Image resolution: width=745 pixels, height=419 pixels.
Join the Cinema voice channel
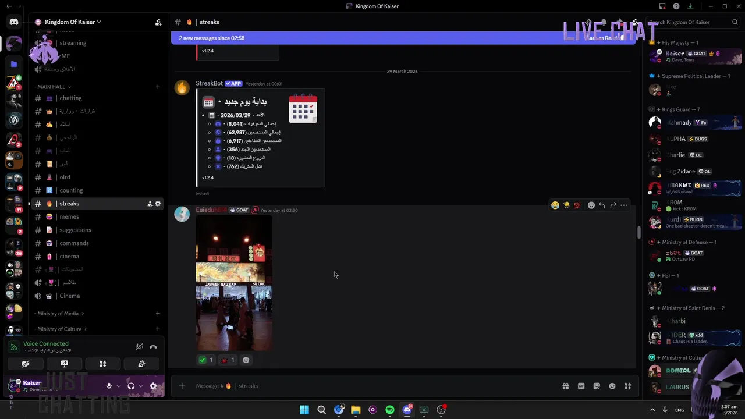(97, 296)
